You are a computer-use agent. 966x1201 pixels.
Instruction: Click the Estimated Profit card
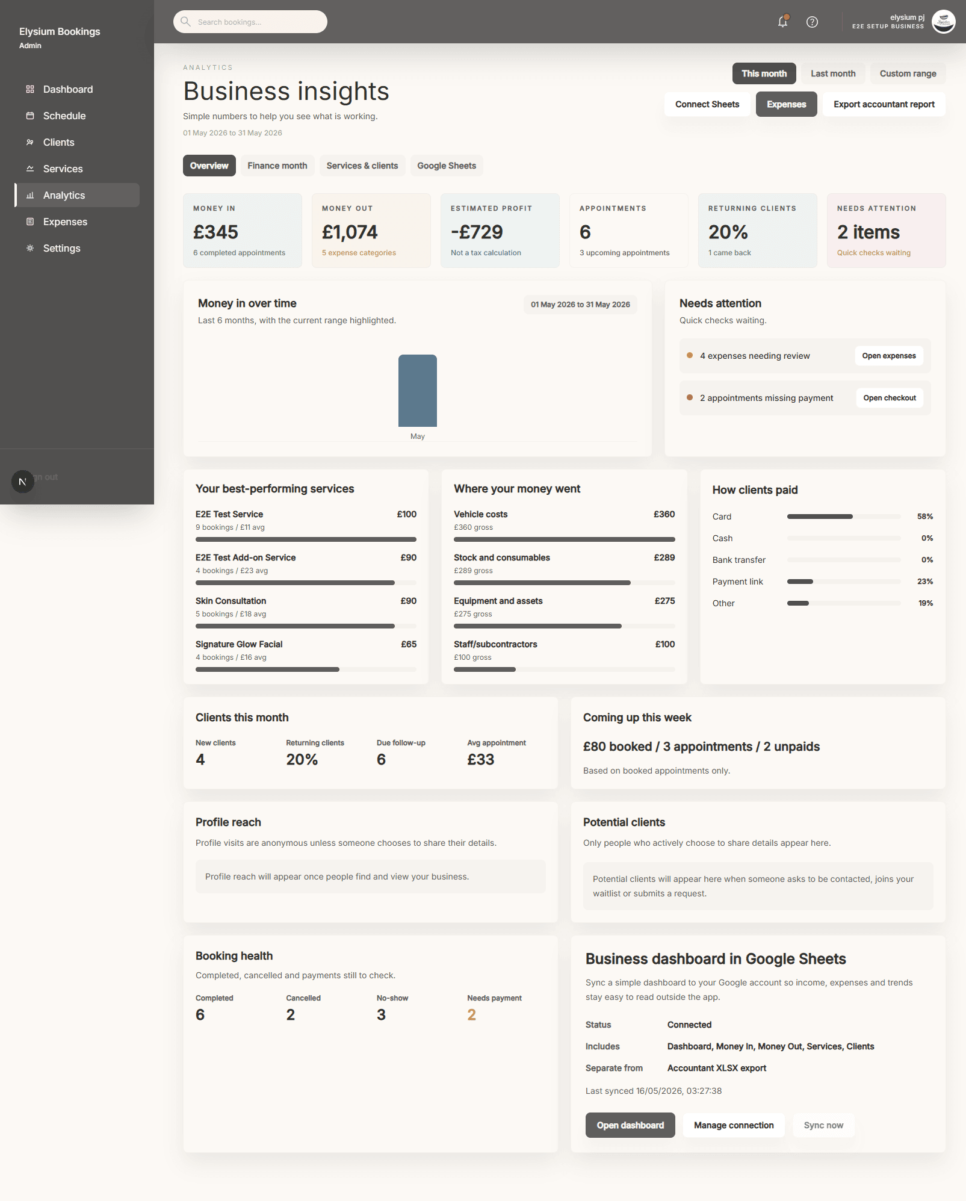click(x=500, y=231)
